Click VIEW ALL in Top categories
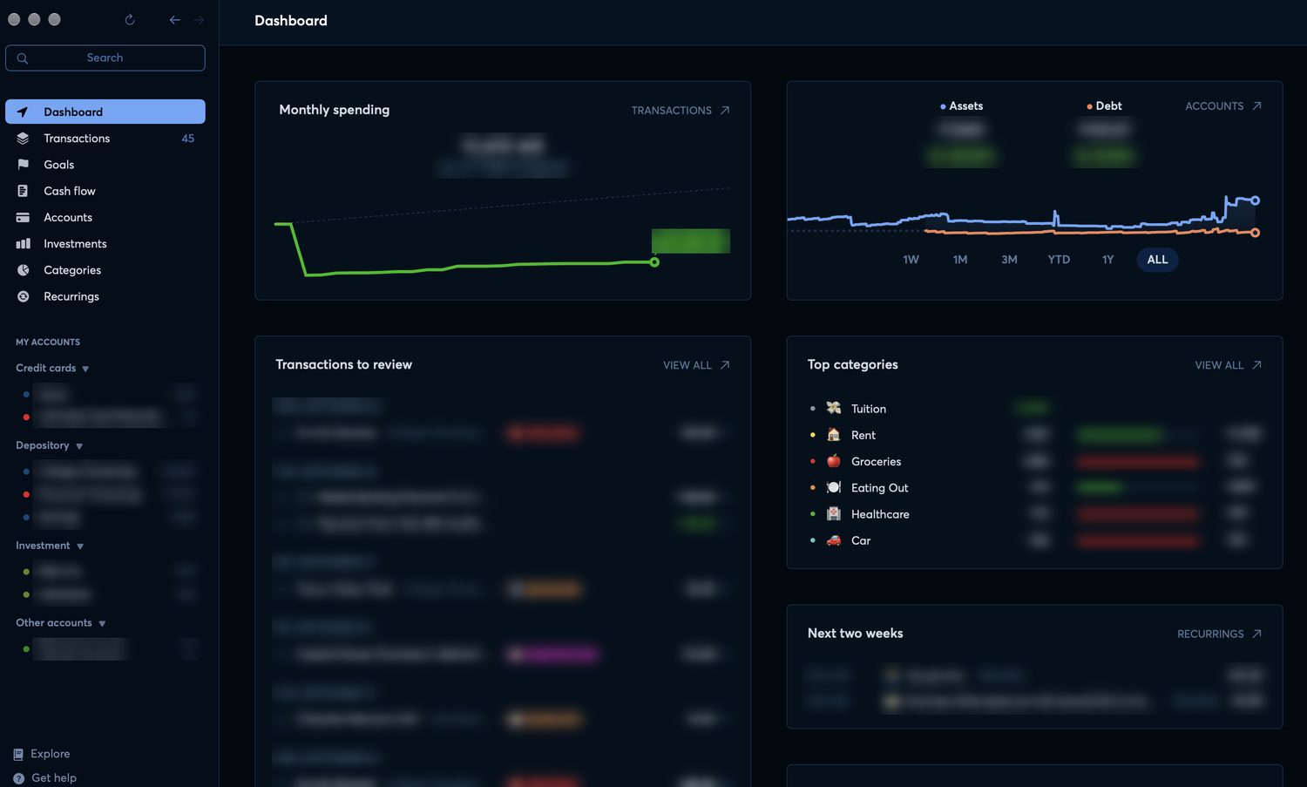1307x787 pixels. pyautogui.click(x=1228, y=365)
